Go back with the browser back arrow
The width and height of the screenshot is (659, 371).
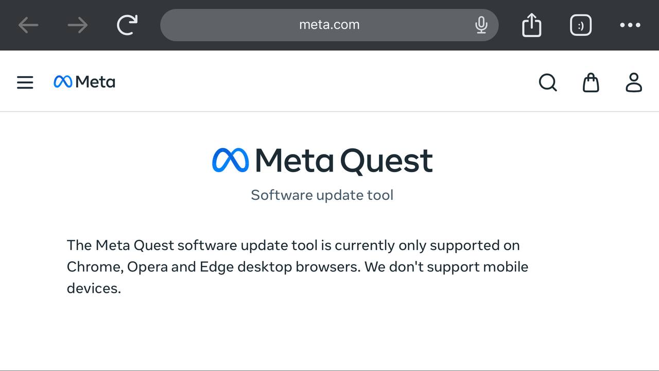tap(28, 25)
